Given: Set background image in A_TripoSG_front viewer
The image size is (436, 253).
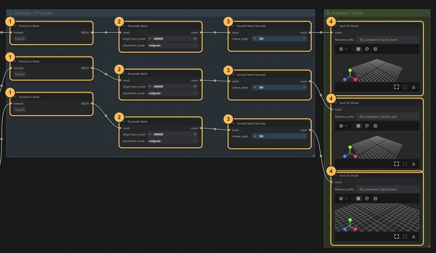Looking at the screenshot, I should [x=375, y=49].
